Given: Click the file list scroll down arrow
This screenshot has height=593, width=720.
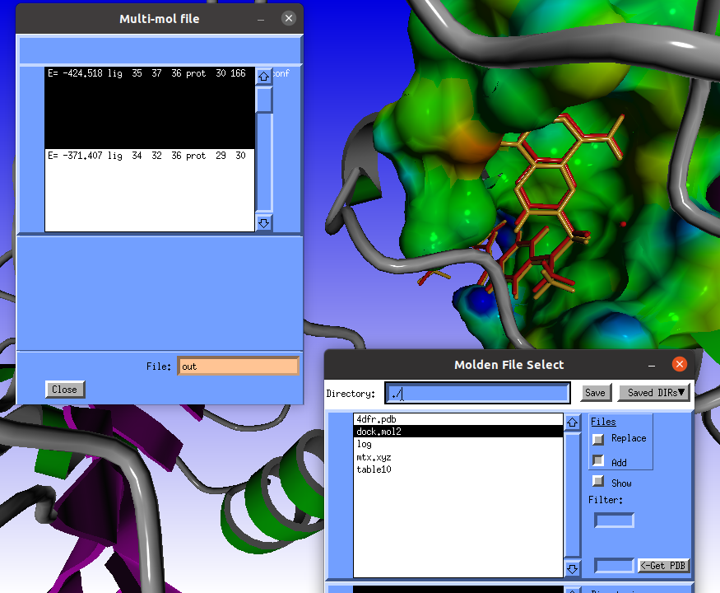Looking at the screenshot, I should coord(572,568).
